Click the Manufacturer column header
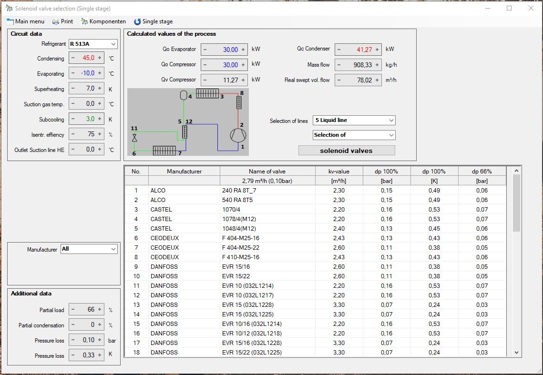 point(184,172)
